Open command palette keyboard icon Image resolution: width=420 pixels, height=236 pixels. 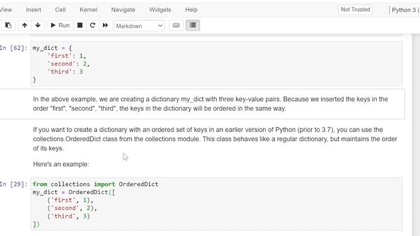click(176, 26)
